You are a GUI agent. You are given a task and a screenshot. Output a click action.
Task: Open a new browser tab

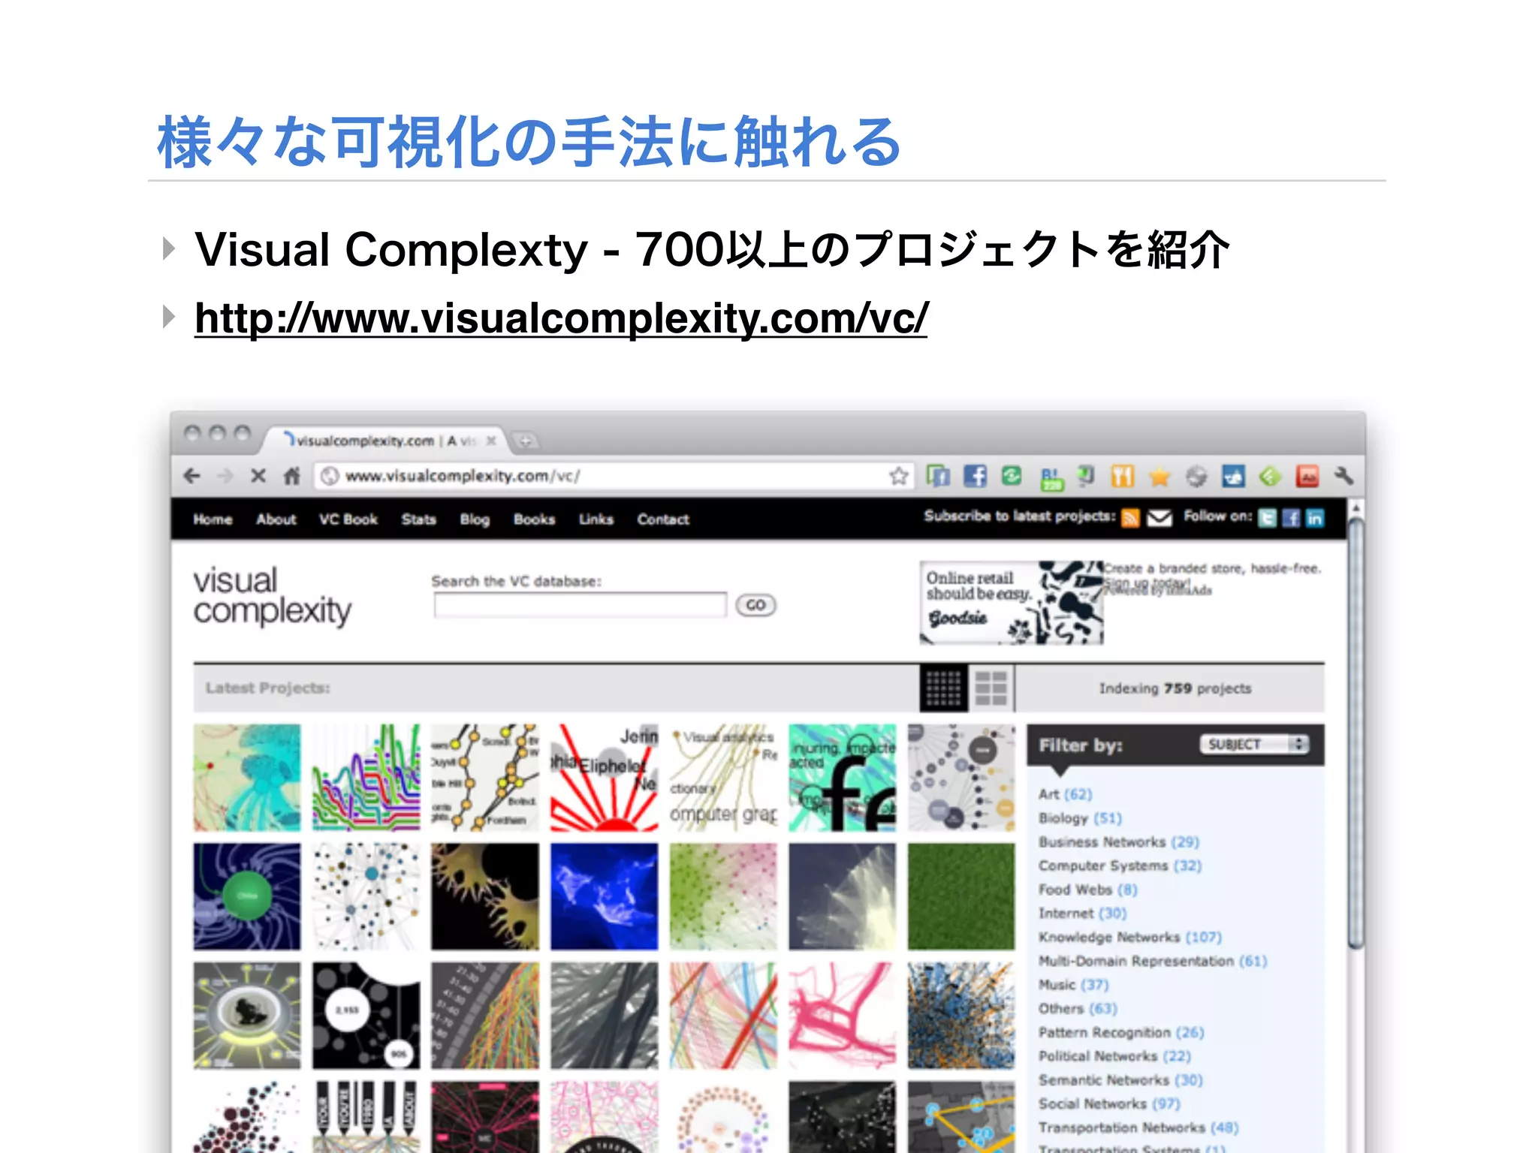pyautogui.click(x=526, y=441)
